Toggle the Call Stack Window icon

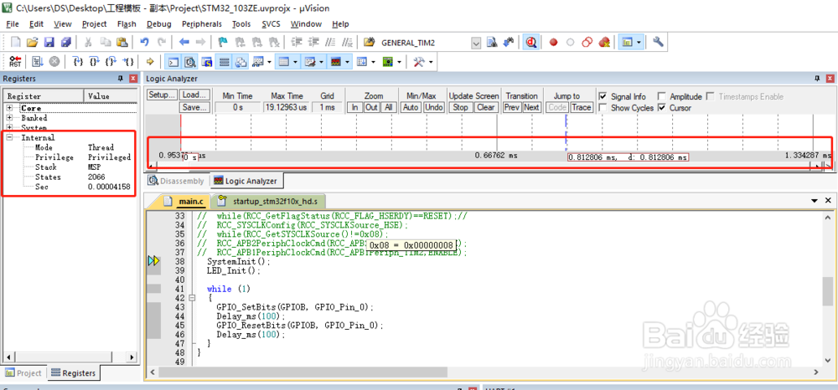241,62
